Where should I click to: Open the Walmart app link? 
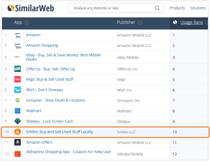[x=33, y=111]
